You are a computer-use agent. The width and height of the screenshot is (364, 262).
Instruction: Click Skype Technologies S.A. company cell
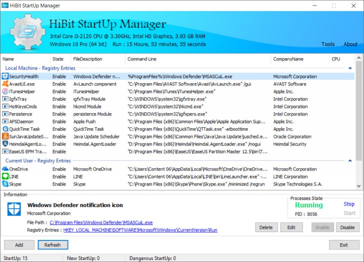297,184
